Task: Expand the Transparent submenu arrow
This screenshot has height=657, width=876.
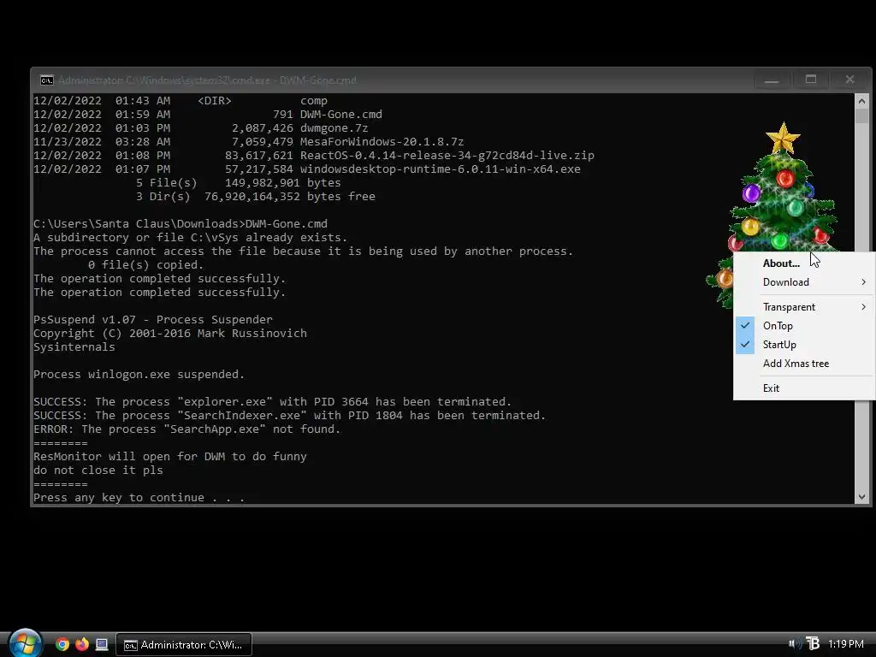Action: 864,307
